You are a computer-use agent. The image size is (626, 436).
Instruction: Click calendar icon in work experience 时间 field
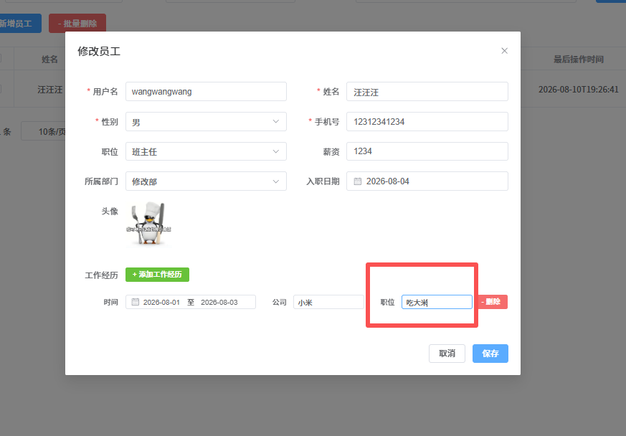136,302
